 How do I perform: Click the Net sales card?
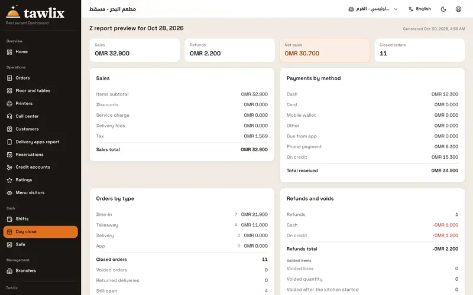pos(325,50)
